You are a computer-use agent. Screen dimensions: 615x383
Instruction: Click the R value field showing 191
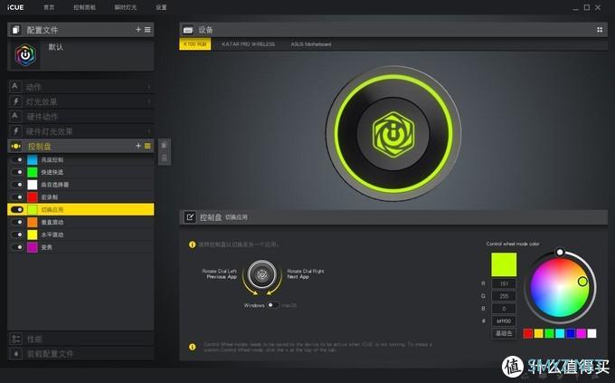coord(504,283)
